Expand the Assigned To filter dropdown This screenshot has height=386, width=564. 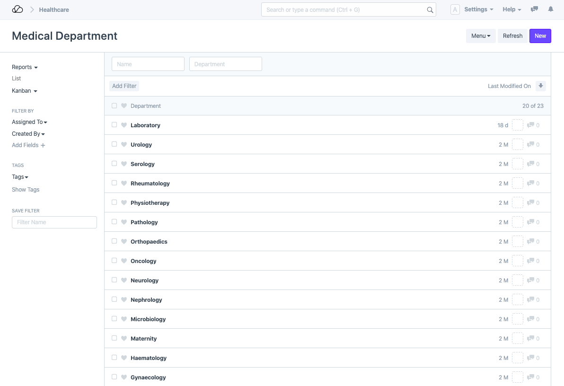(29, 122)
